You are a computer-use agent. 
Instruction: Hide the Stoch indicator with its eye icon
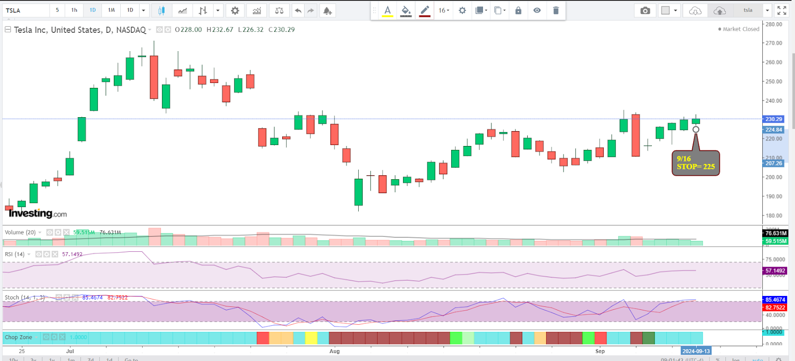(x=58, y=297)
